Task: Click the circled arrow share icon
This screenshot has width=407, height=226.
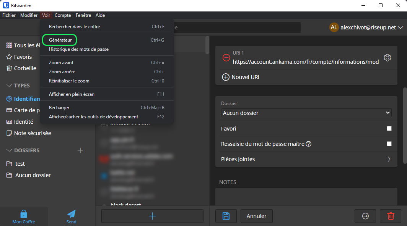Action: tap(365, 216)
